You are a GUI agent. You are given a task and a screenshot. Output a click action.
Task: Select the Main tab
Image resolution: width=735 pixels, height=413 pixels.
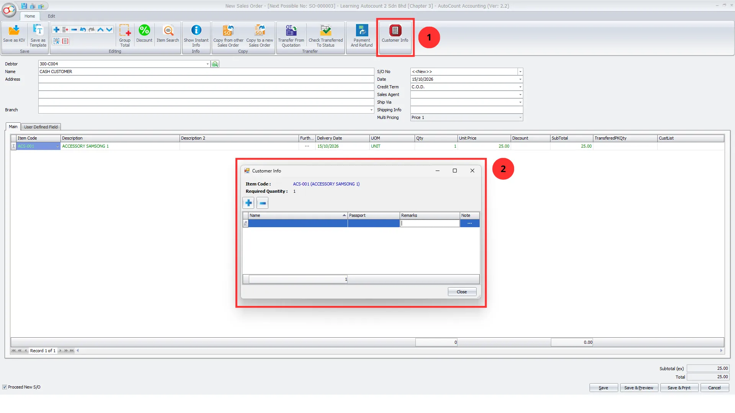13,127
